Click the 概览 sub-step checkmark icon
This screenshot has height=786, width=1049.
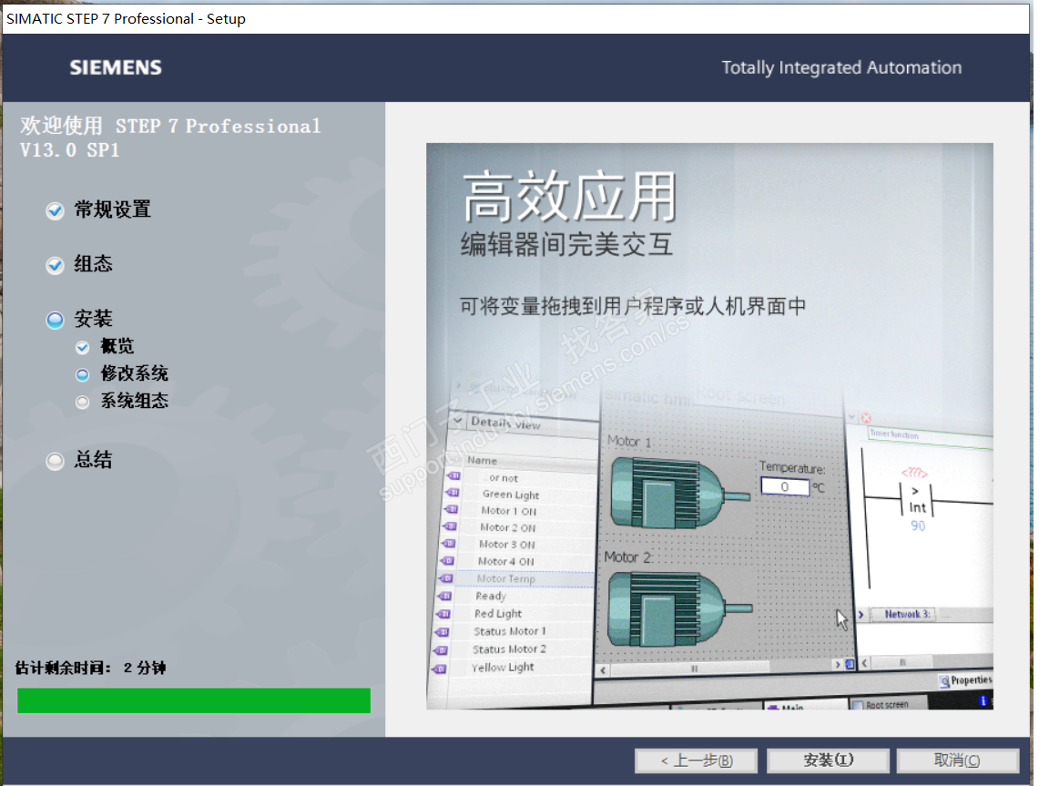tap(82, 347)
